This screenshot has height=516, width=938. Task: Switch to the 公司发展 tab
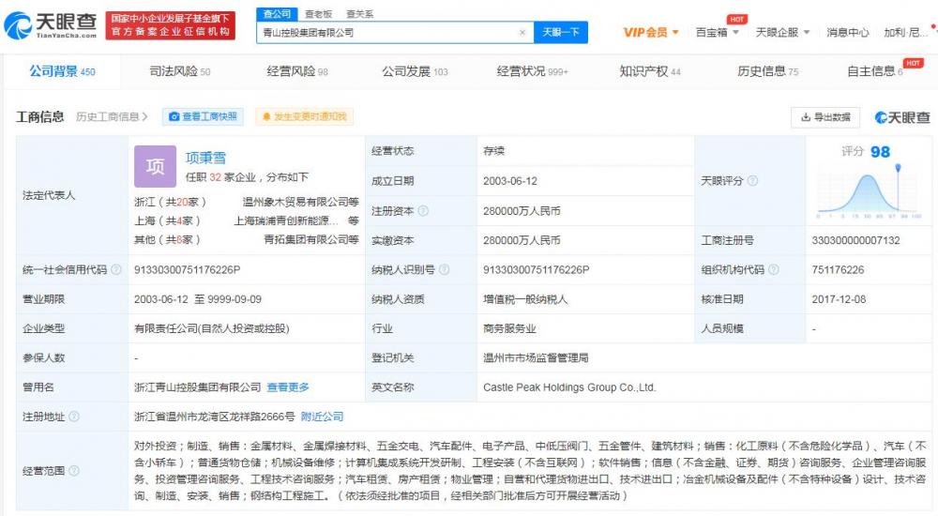tap(416, 72)
